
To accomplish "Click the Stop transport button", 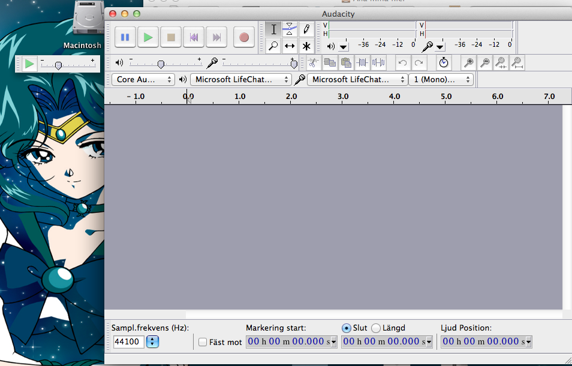I will pos(171,37).
